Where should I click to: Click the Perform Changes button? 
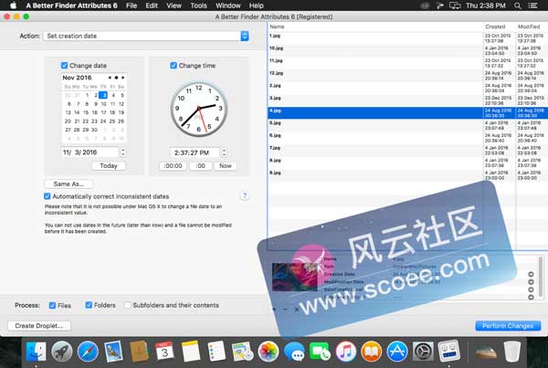click(508, 326)
